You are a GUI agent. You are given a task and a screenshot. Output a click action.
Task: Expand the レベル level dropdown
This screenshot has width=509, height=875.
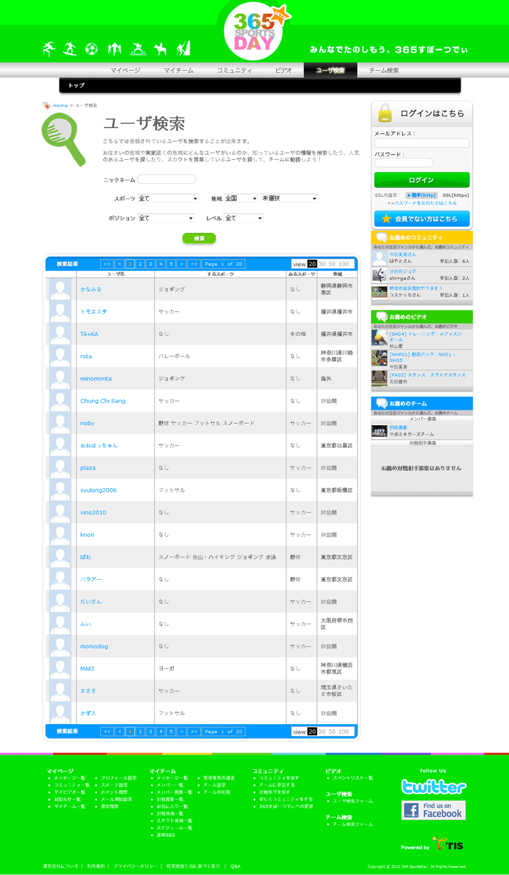[243, 218]
